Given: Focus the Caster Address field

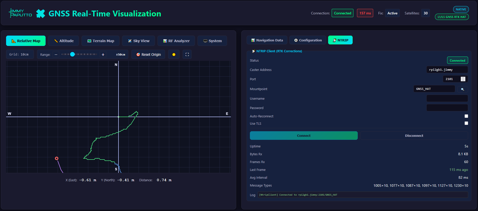Looking at the screenshot, I should tap(447, 70).
